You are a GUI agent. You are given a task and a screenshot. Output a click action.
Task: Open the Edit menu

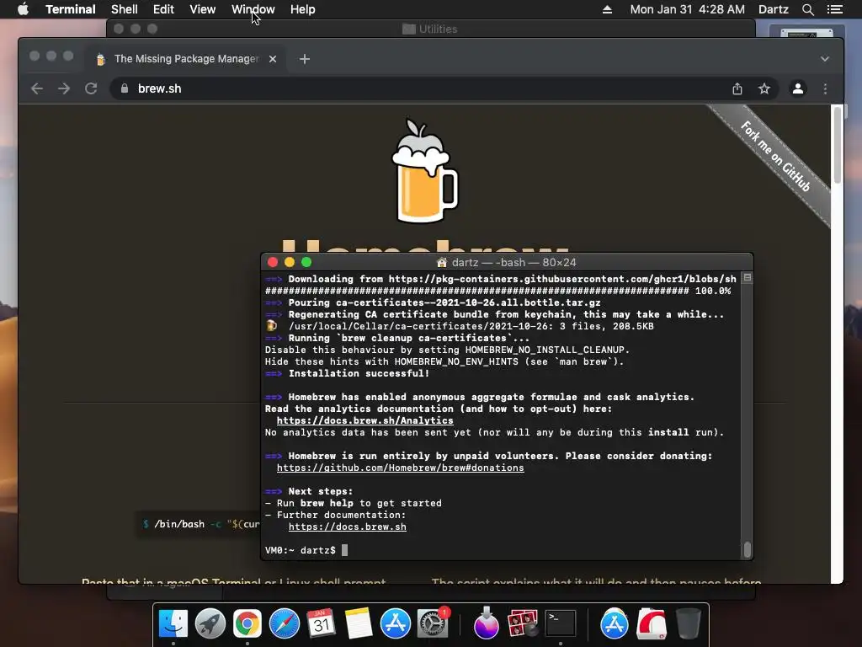[x=163, y=9]
